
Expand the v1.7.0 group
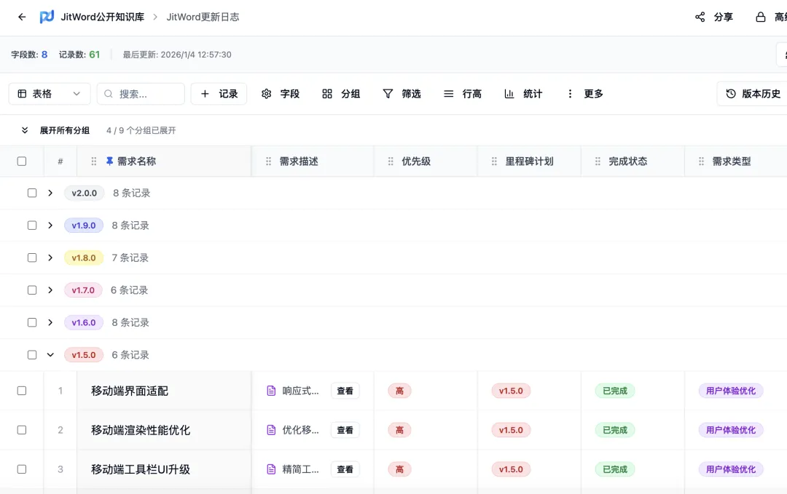50,290
